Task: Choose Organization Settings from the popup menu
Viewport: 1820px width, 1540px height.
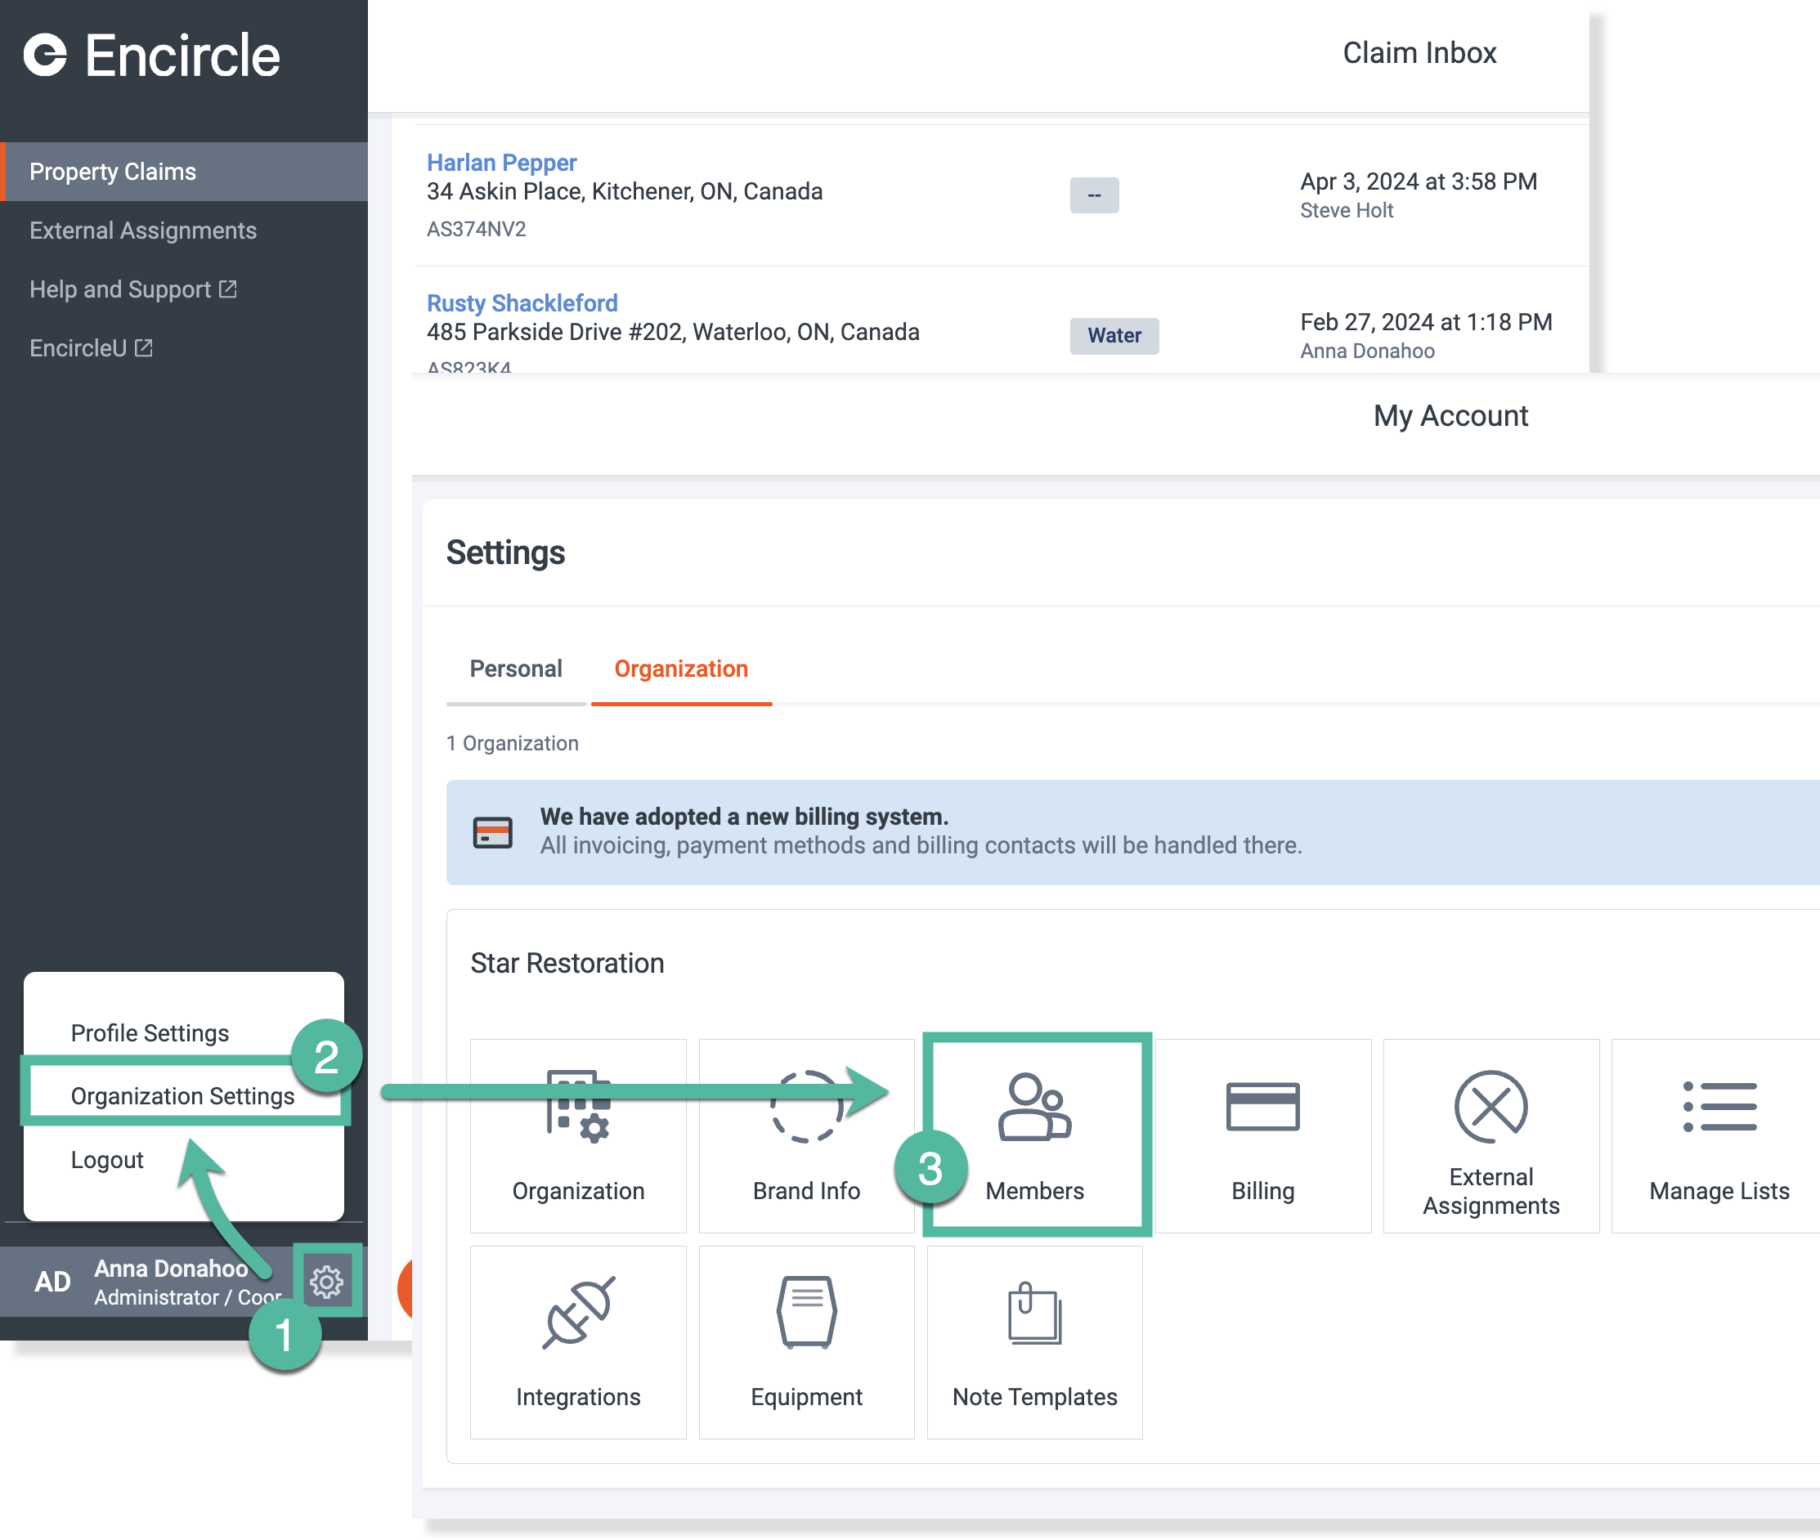Action: 182,1095
